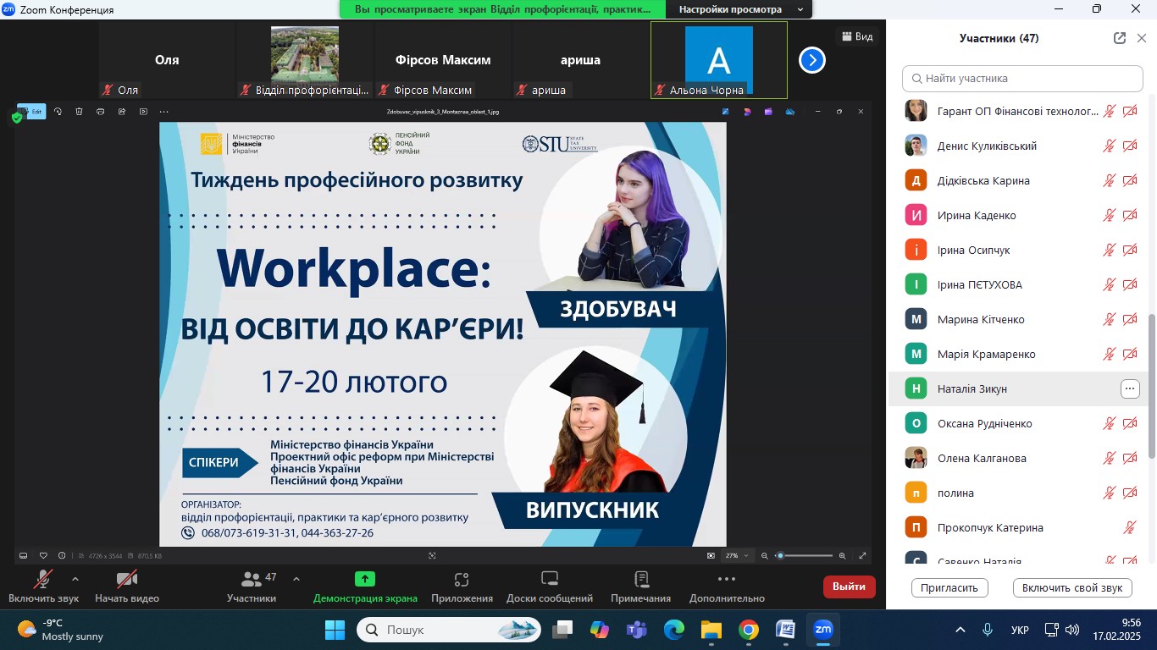Select Фірсов Максим video tile
Viewport: 1157px width, 650px height.
click(x=443, y=60)
